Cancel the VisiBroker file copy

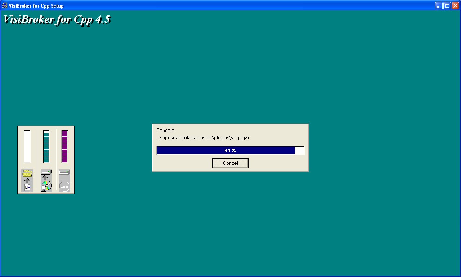tap(230, 163)
